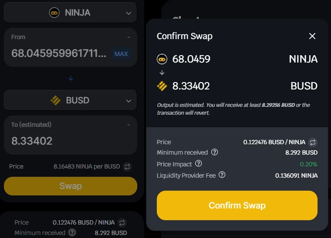331x238 pixels.
Task: Click the MAX amount button
Action: click(121, 54)
